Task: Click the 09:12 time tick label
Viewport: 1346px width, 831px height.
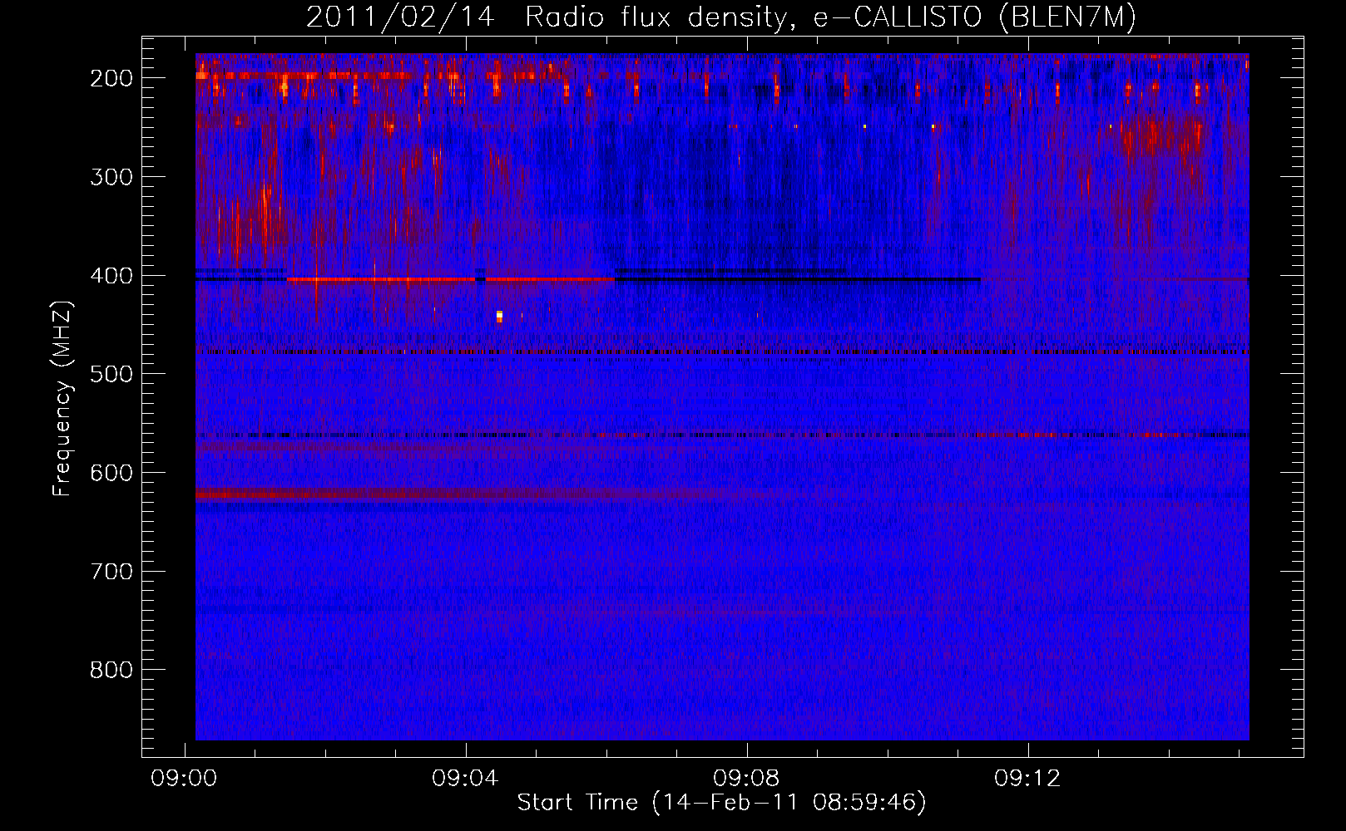Action: (1027, 778)
